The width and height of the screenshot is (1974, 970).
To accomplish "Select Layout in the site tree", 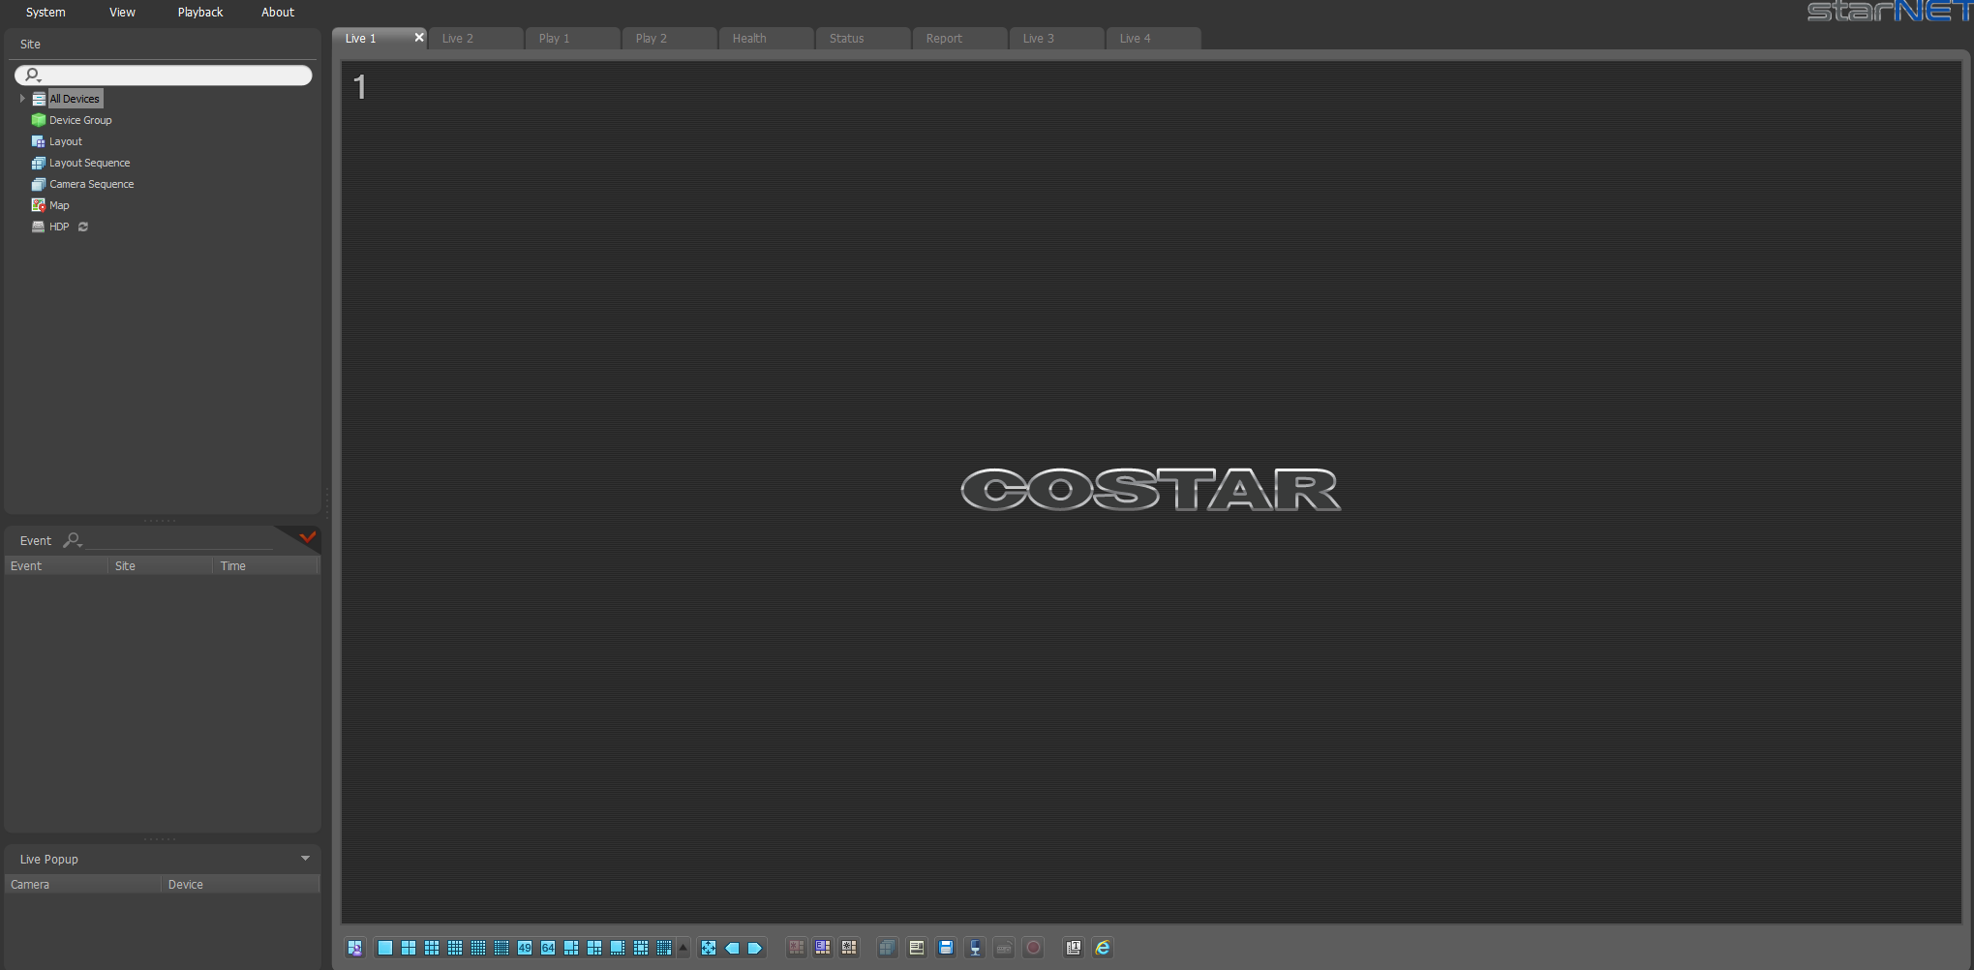I will point(66,141).
